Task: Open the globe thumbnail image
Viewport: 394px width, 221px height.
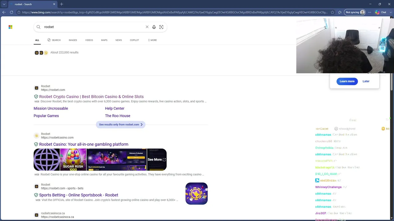Action: click(46, 160)
